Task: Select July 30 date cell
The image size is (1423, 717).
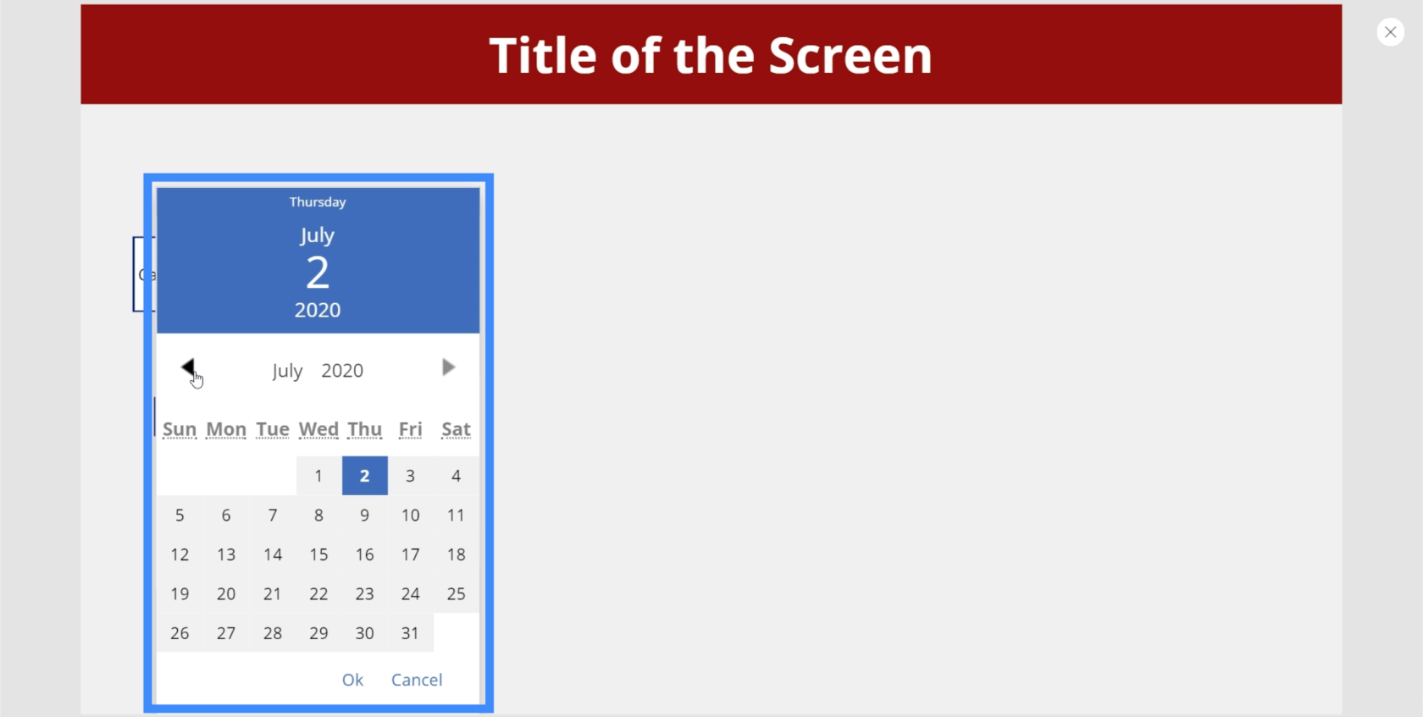Action: (x=365, y=633)
